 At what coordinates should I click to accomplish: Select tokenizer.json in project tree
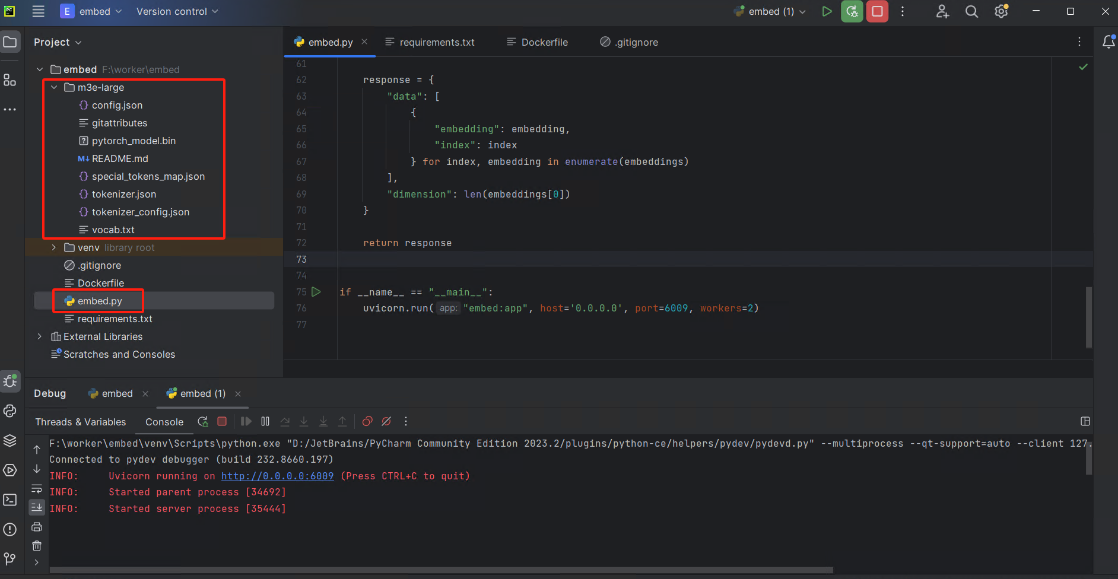[123, 194]
